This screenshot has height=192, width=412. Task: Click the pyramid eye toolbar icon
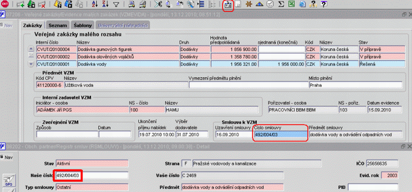pos(259,4)
